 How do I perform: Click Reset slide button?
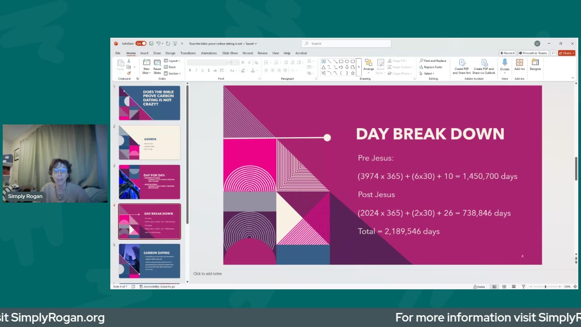click(x=170, y=67)
